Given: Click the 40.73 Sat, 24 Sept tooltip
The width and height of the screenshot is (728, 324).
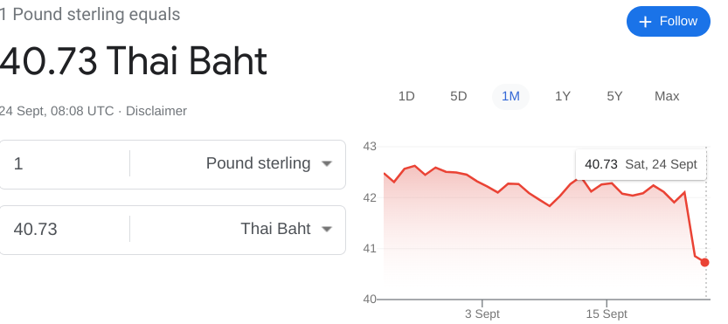Looking at the screenshot, I should [641, 164].
